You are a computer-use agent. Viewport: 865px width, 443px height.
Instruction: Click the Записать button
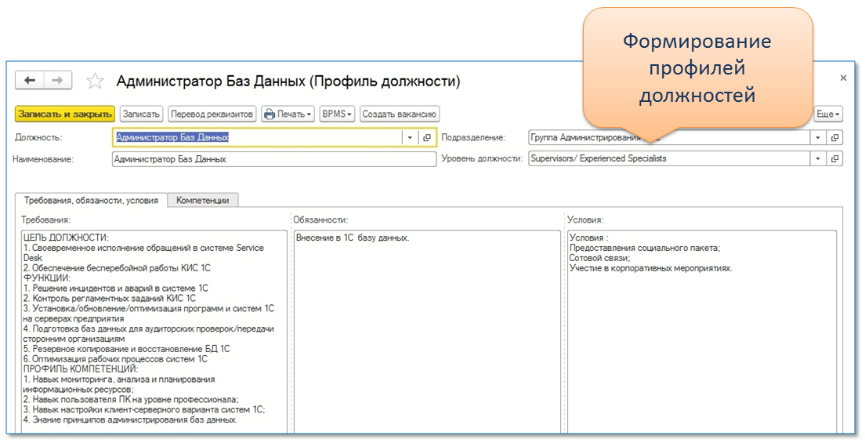click(141, 114)
